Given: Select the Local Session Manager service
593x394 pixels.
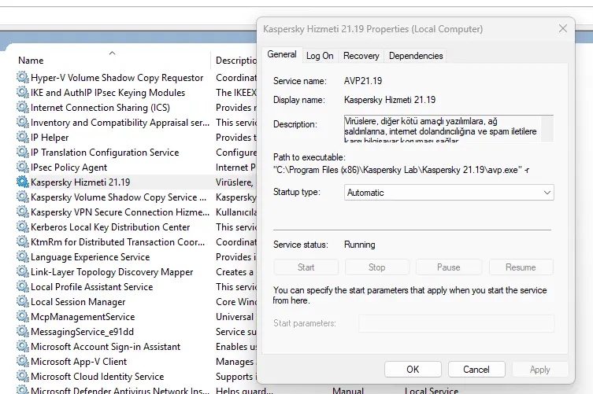Looking at the screenshot, I should coord(77,302).
